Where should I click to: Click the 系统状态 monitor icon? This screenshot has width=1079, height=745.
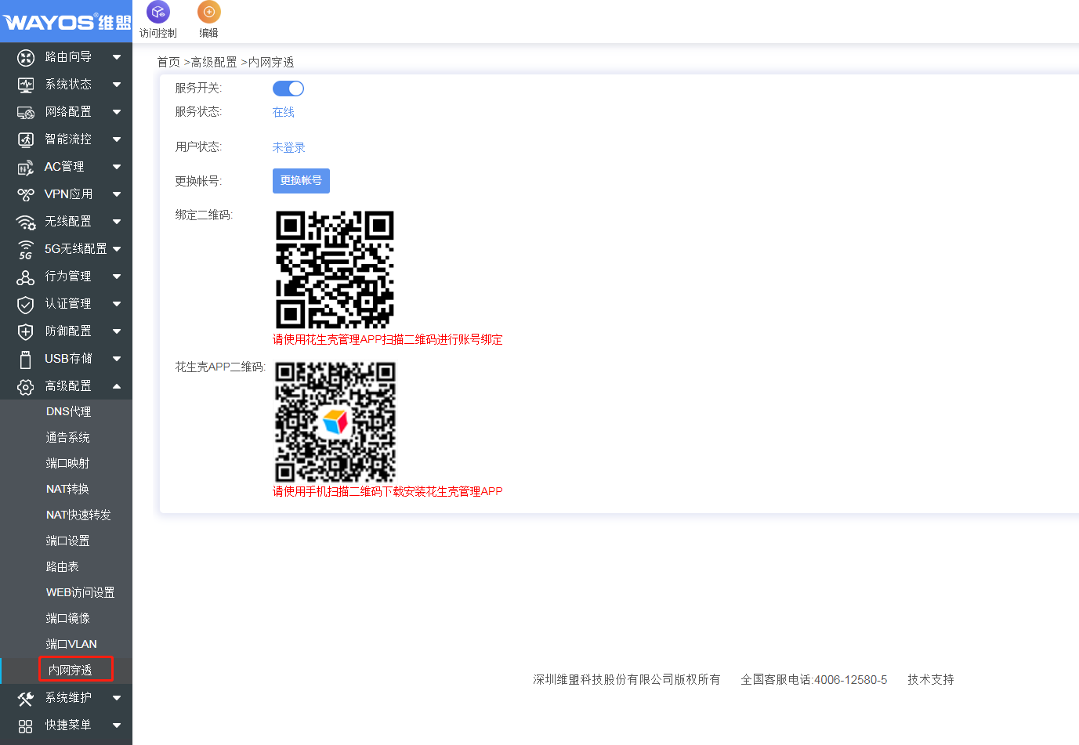point(26,85)
